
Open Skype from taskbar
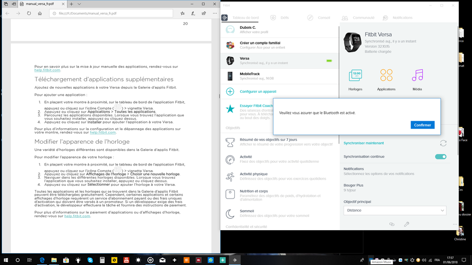[x=90, y=260]
